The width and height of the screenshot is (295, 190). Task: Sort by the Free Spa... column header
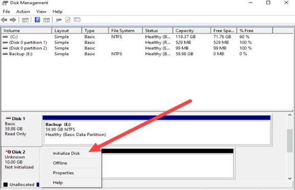tap(224, 31)
